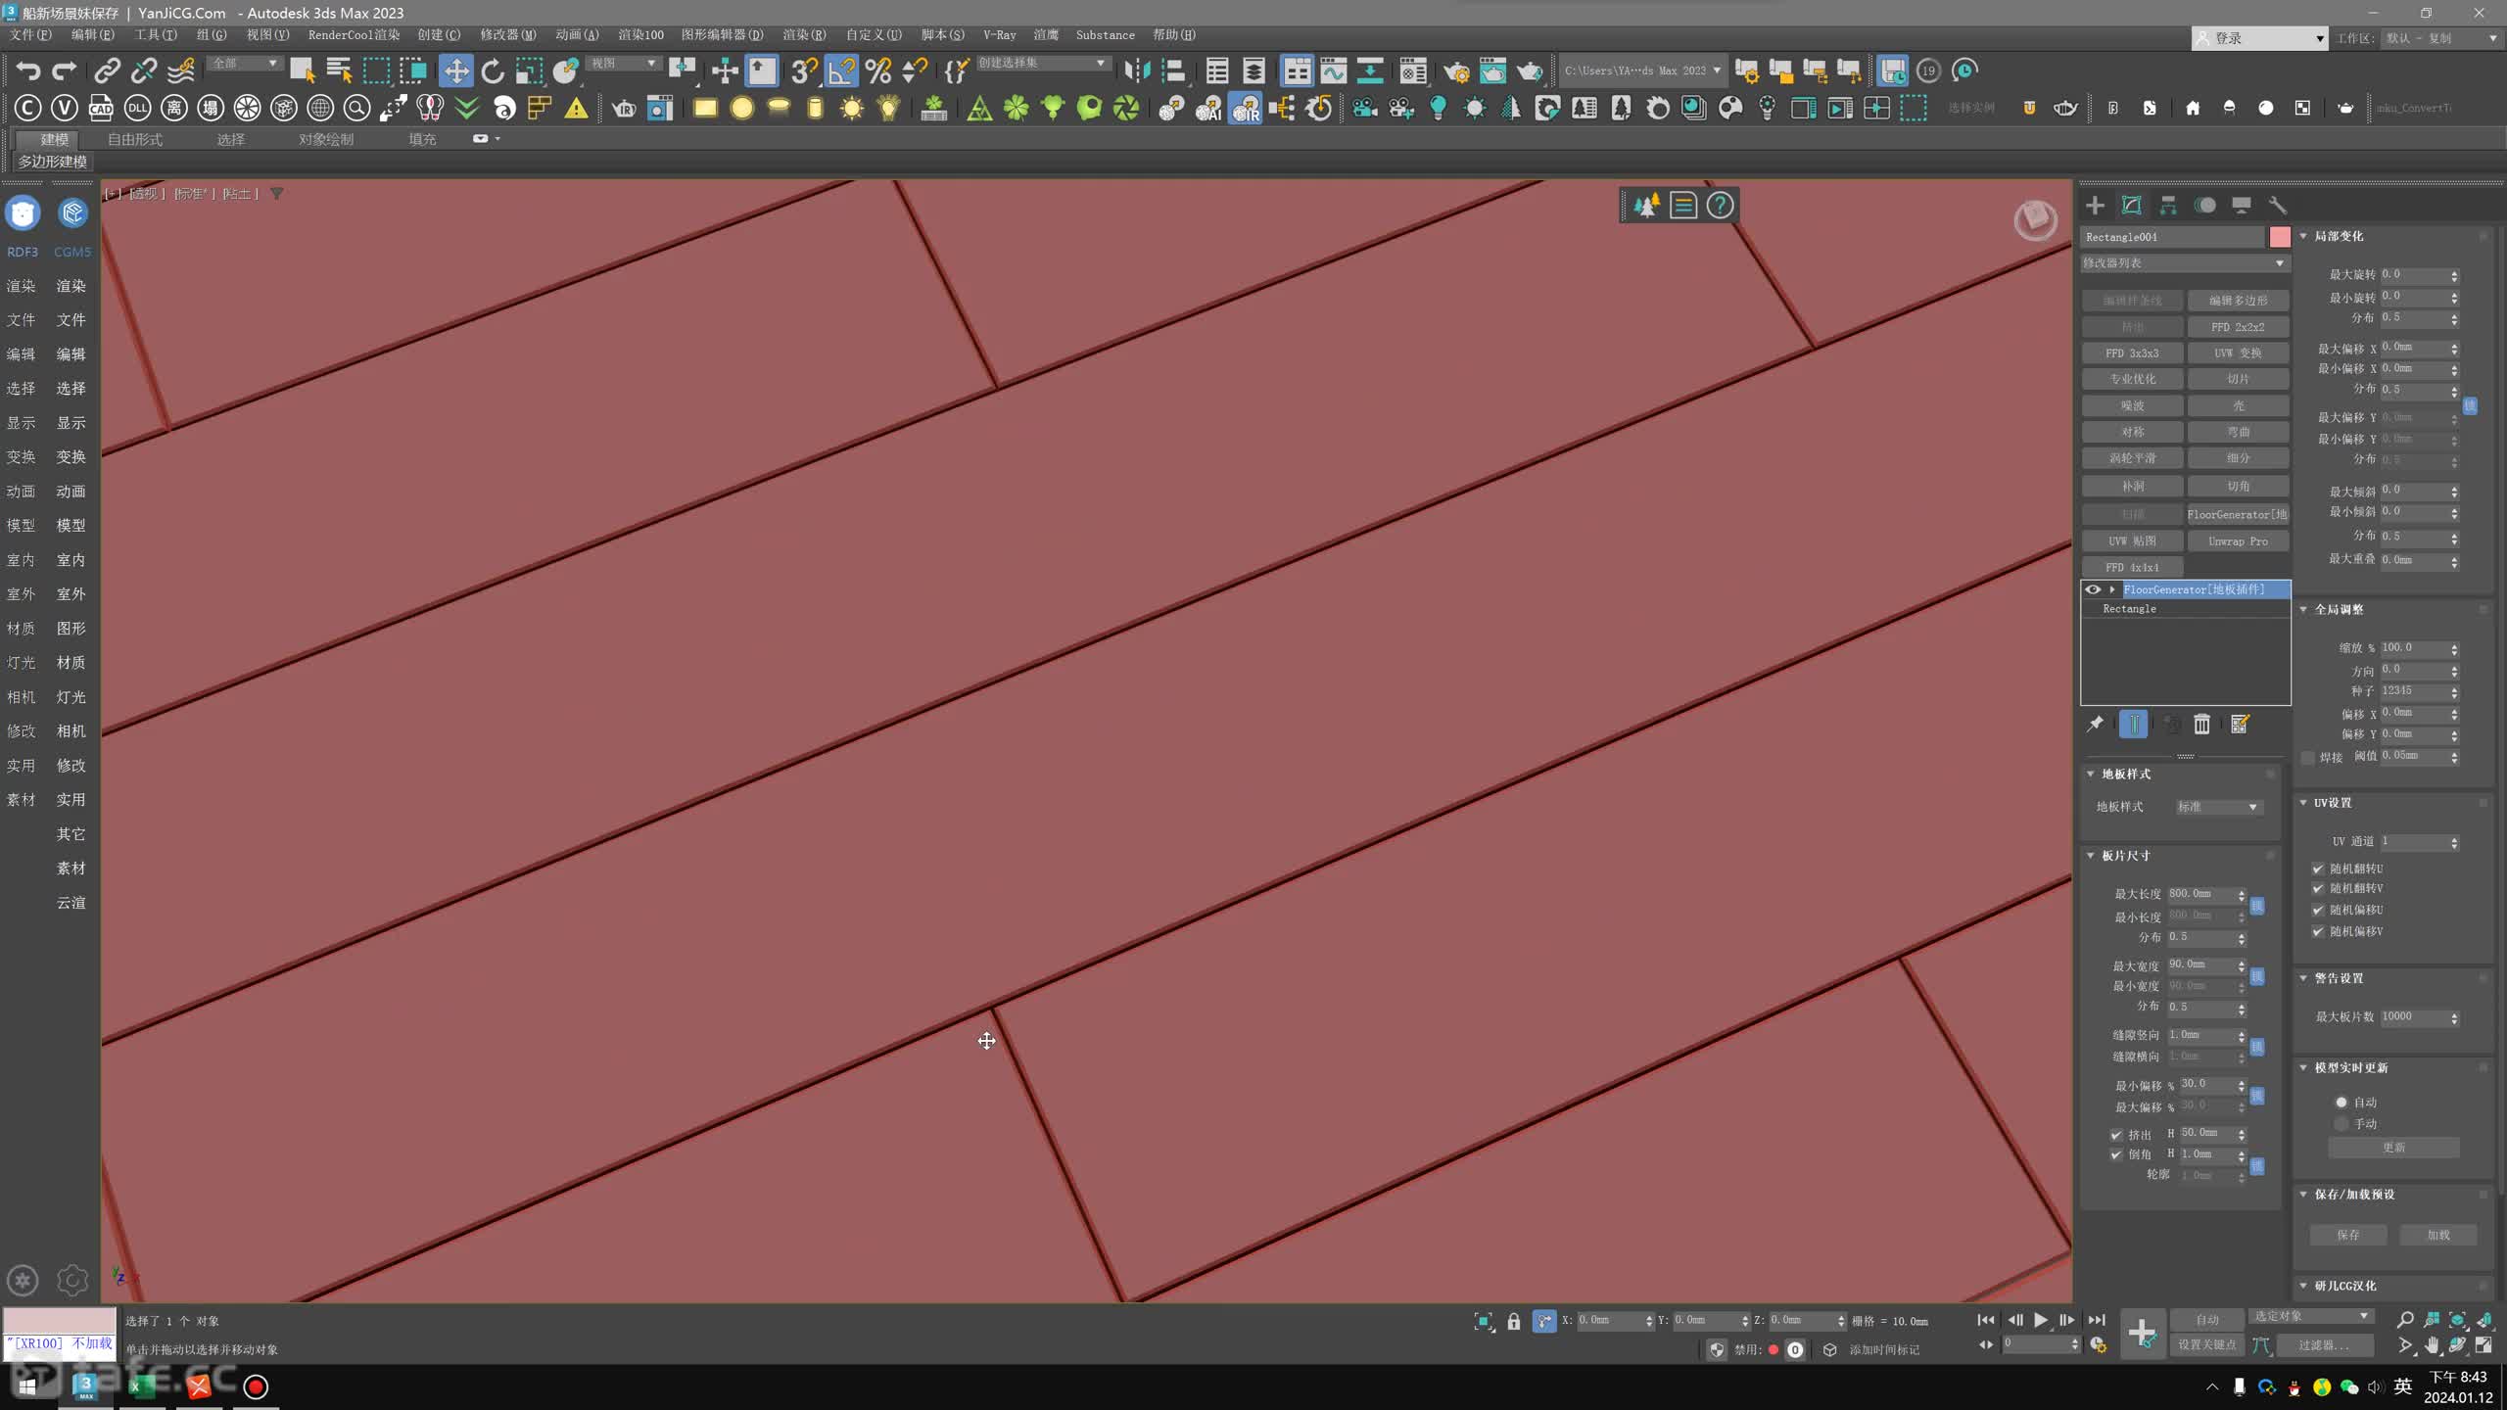Open the Substance menu
2507x1410 pixels.
tap(1106, 34)
